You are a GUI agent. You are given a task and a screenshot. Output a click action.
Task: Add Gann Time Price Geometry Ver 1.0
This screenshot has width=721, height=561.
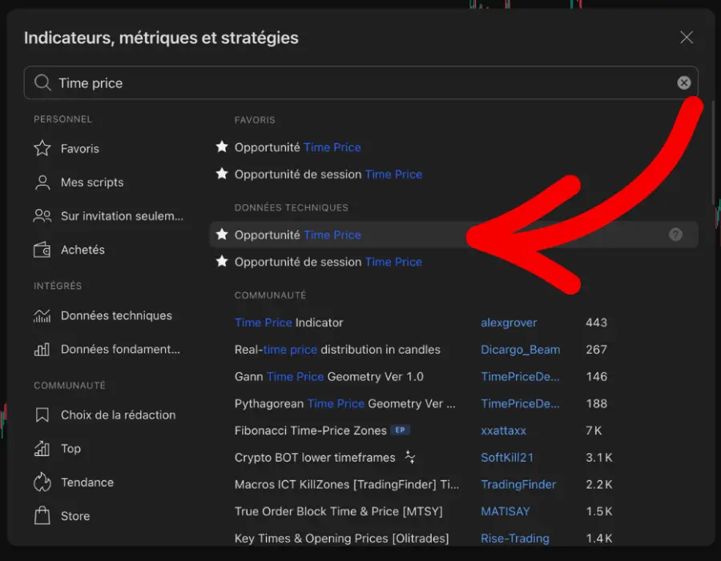click(x=328, y=377)
